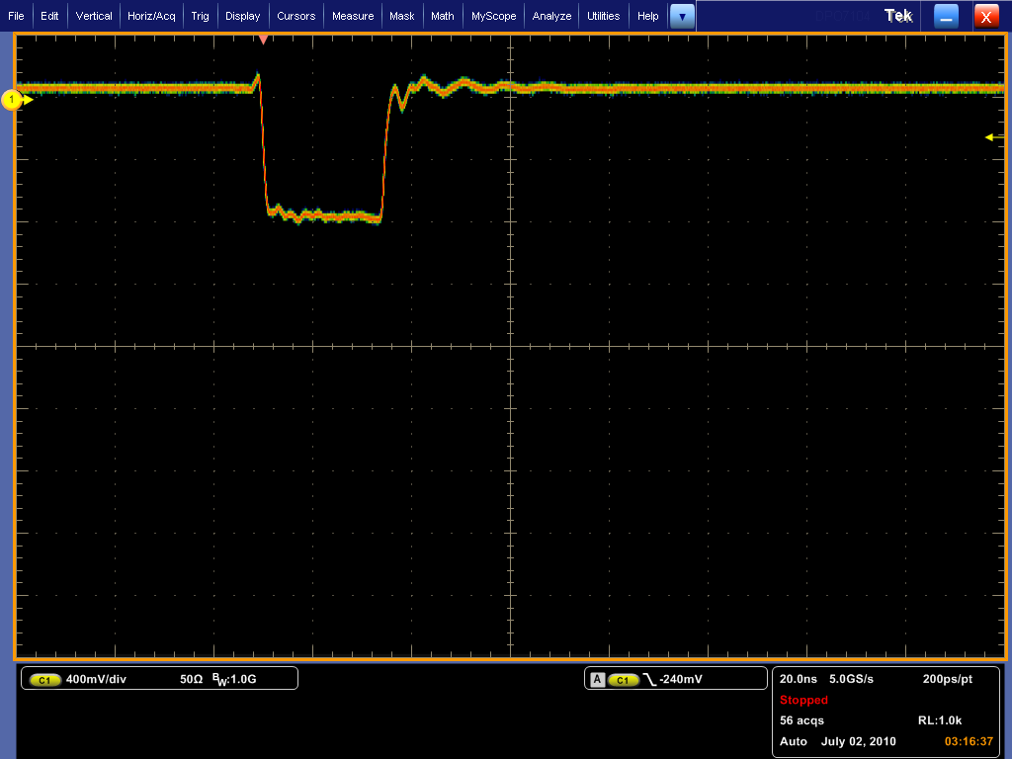Click the C1 badge in vertical readout

coord(45,680)
